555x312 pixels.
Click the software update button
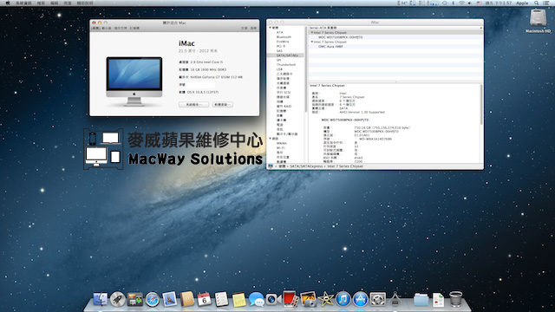coord(223,105)
